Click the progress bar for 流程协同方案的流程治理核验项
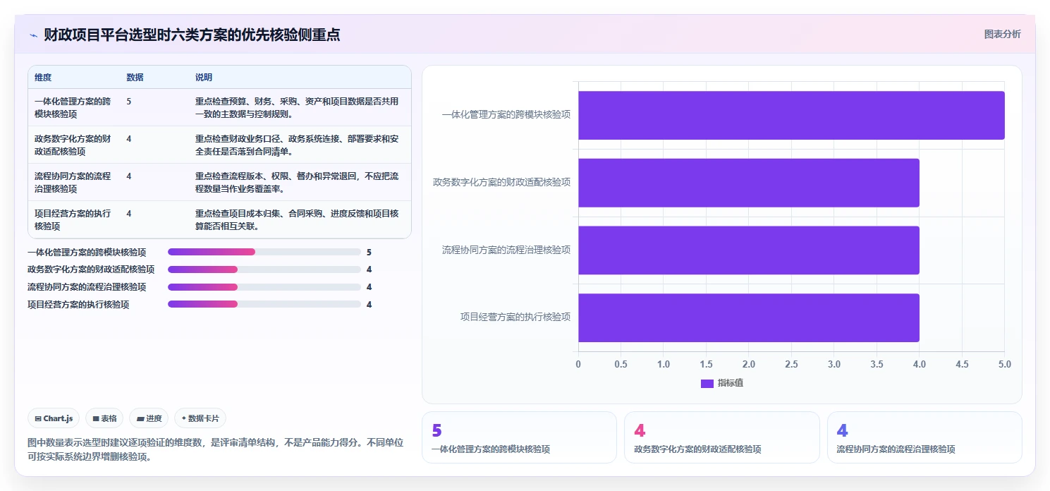 264,287
